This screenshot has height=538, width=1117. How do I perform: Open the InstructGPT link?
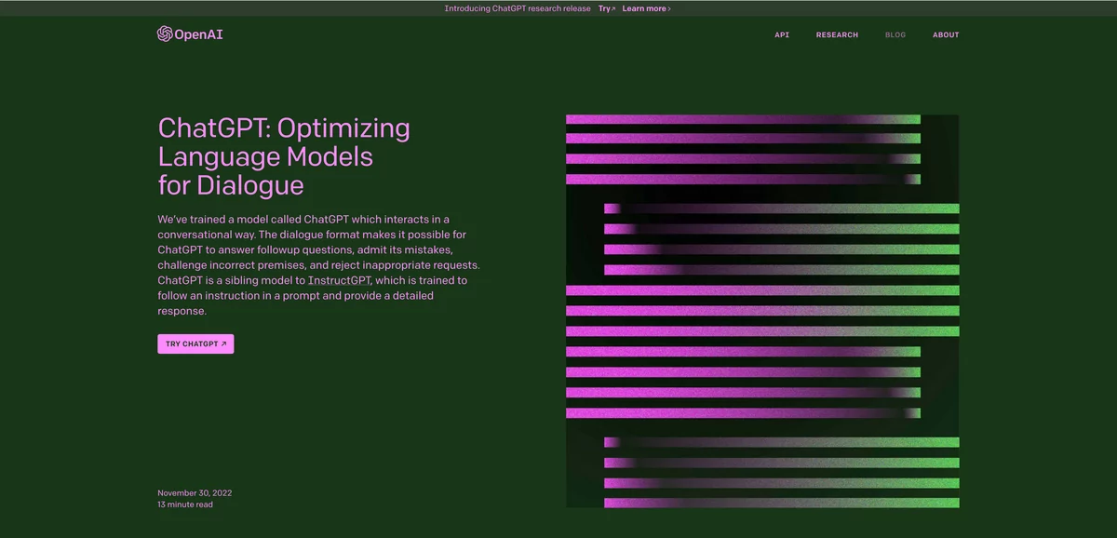(x=340, y=280)
